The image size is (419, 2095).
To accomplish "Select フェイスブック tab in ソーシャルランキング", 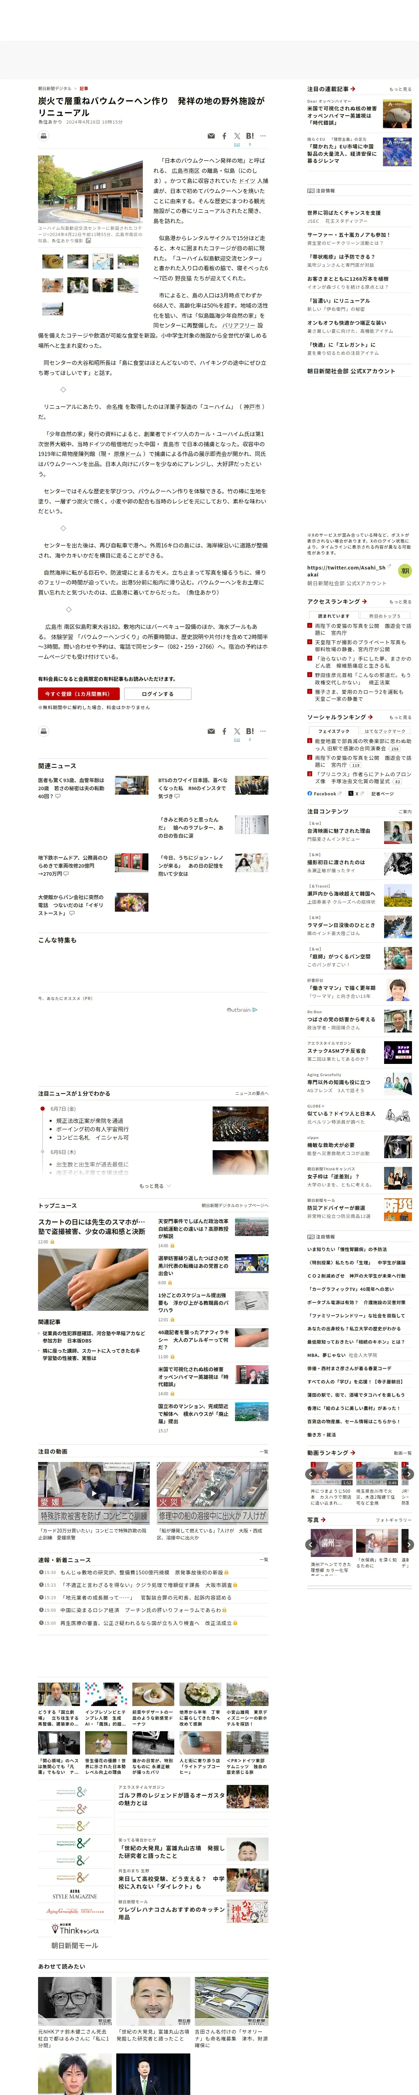I will point(333,731).
